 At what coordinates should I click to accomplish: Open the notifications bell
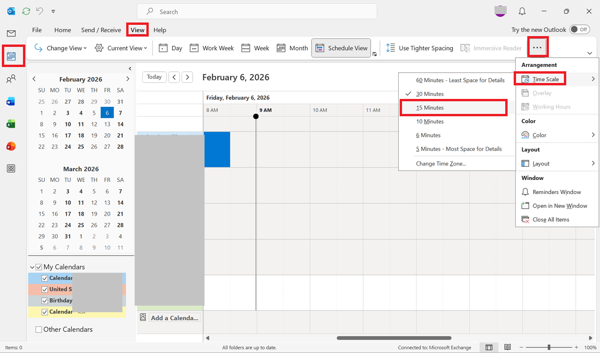tap(522, 11)
